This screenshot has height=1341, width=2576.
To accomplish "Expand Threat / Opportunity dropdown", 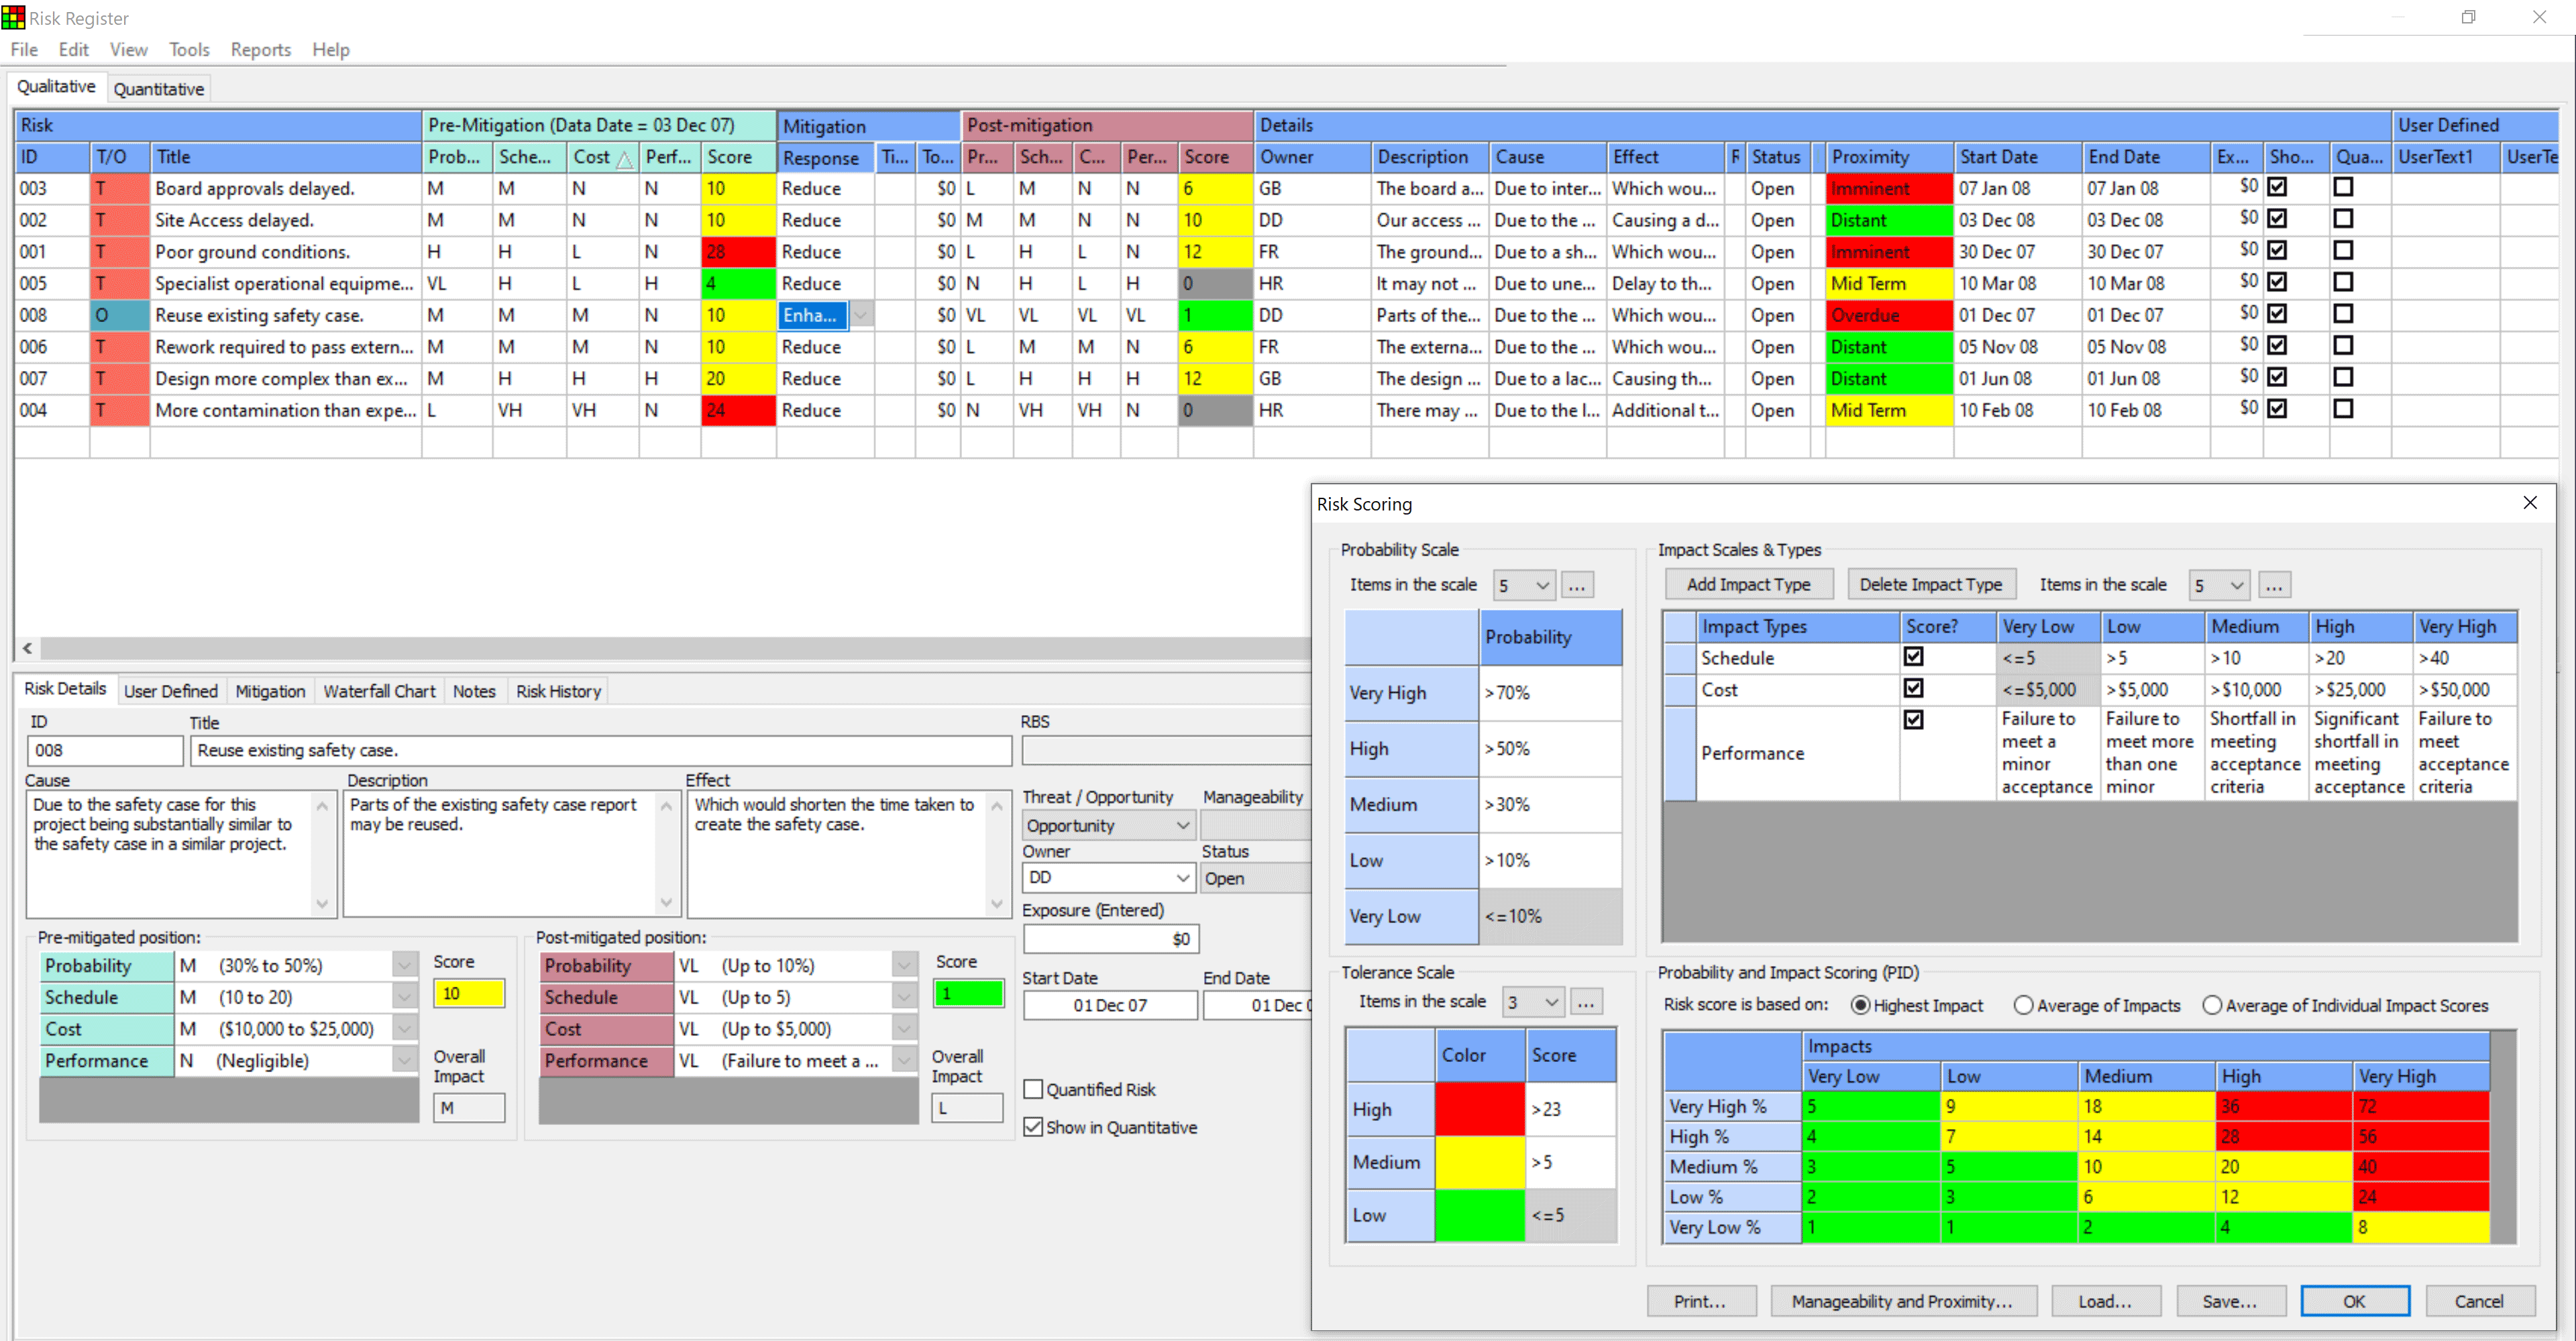I will pos(1182,825).
